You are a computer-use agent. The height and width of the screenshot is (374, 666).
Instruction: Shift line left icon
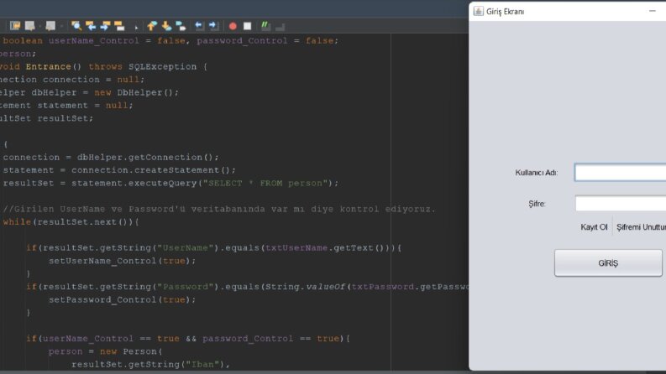(199, 26)
